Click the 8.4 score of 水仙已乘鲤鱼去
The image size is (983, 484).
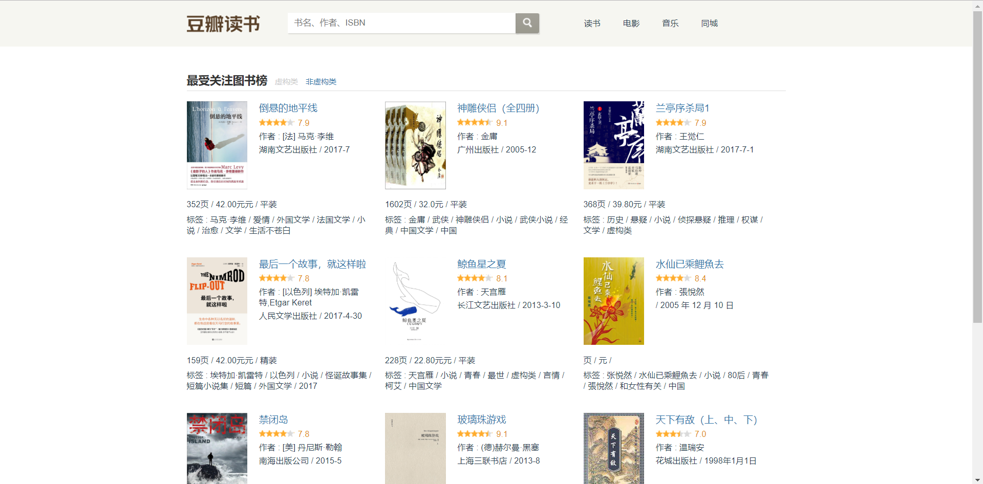(700, 278)
